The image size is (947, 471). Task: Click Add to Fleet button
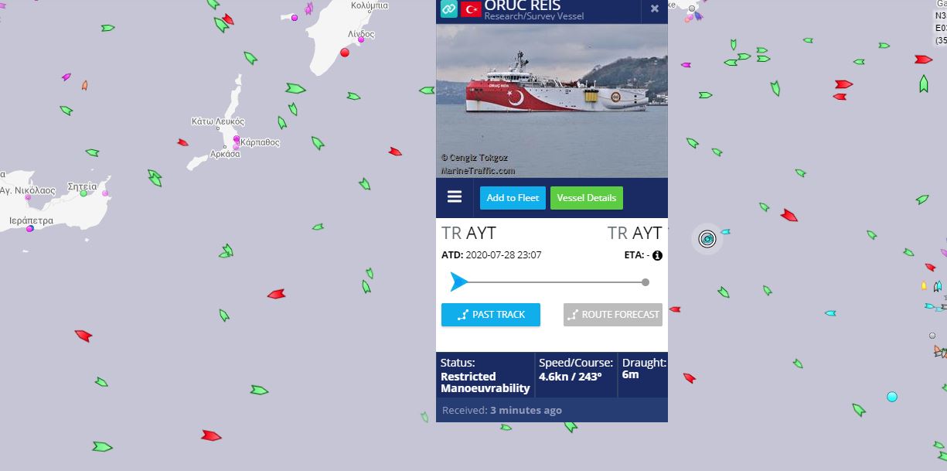tap(513, 198)
